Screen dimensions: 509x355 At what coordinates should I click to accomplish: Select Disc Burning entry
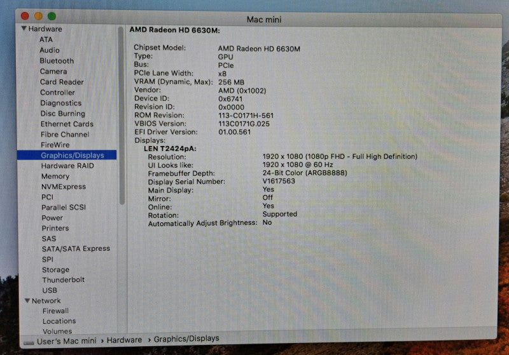(62, 114)
